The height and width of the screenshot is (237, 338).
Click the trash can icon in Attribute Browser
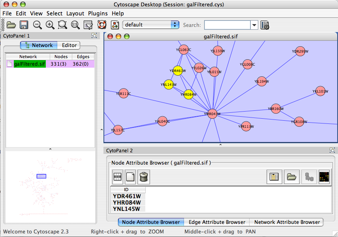[144, 177]
